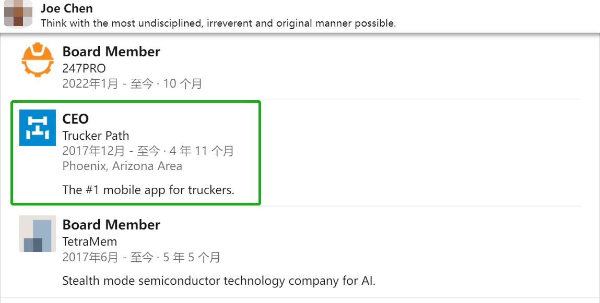Click the "10 个月" duration text
600x303 pixels.
183,83
